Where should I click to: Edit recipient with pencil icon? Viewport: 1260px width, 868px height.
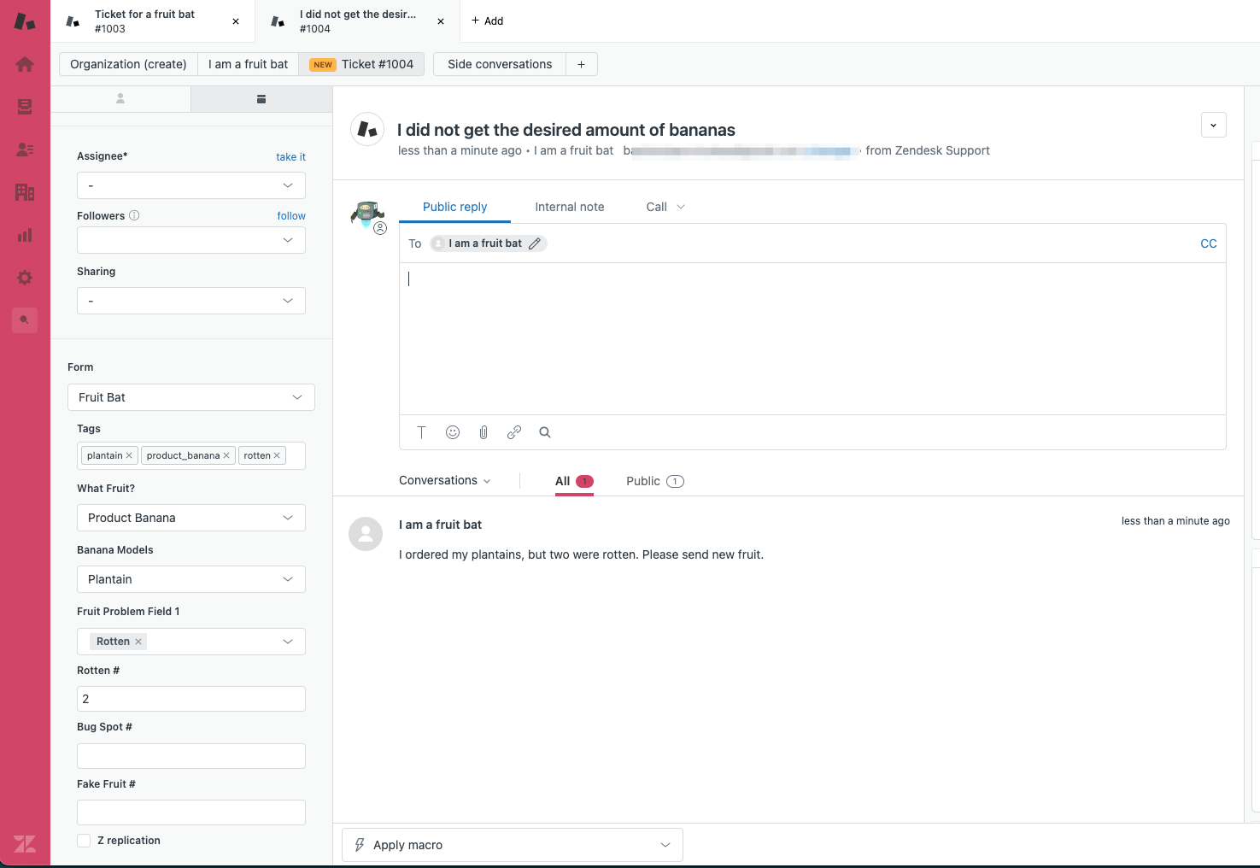[535, 243]
